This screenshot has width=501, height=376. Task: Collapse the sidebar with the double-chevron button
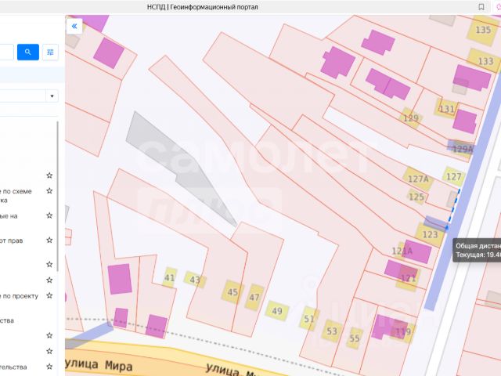click(x=74, y=26)
